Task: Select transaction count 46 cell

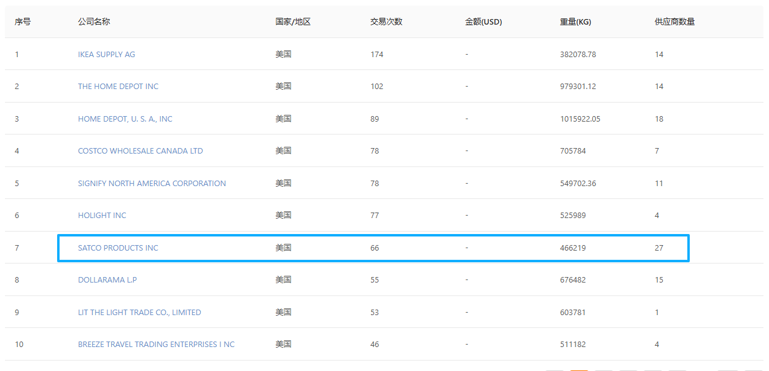Action: pyautogui.click(x=375, y=345)
